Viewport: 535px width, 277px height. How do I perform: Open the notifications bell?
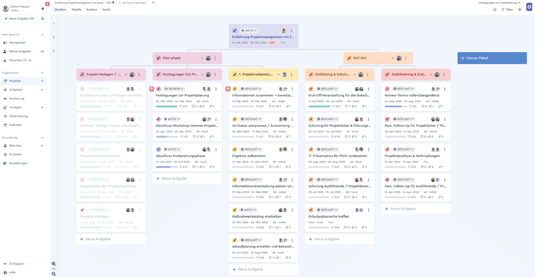point(43,8)
